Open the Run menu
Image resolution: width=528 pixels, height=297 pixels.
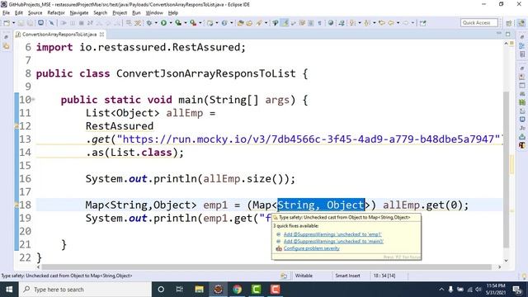click(136, 13)
